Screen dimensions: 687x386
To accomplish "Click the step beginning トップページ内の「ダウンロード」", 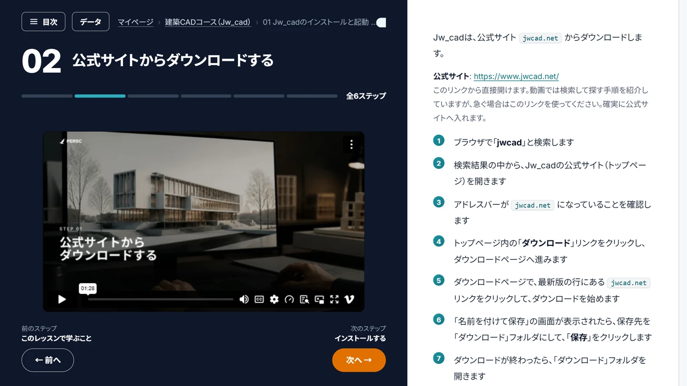I will pos(549,251).
